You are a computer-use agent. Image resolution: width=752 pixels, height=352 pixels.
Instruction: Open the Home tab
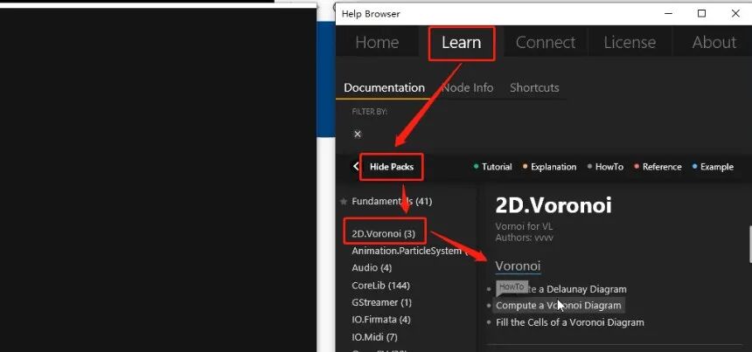[377, 42]
